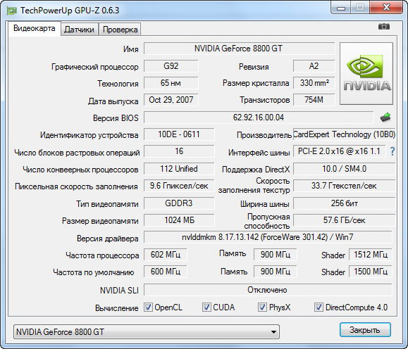Click the 1500 МГц default shader field
The height and width of the screenshot is (349, 408).
coord(371,272)
